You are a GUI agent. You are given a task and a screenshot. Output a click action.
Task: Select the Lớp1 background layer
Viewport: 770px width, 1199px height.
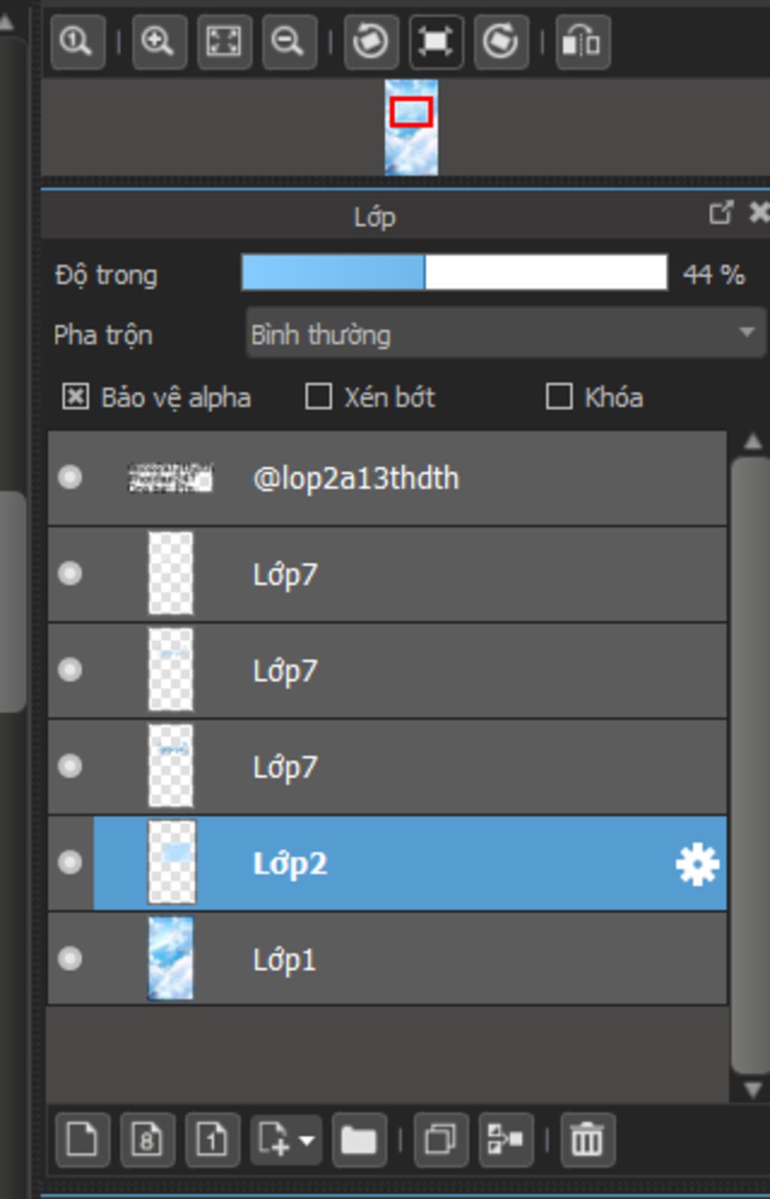click(x=387, y=958)
